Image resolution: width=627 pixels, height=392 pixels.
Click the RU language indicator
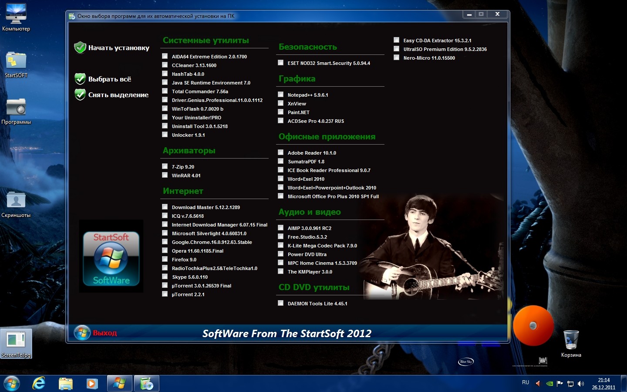(526, 382)
